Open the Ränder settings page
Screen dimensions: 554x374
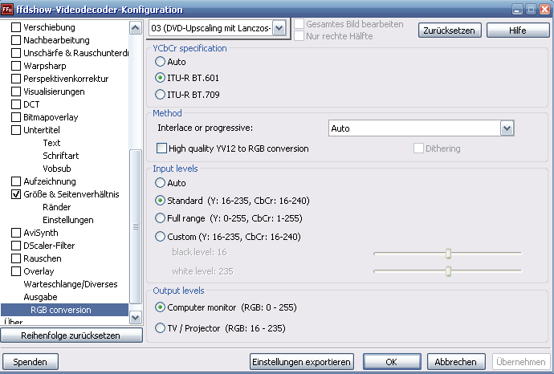coord(57,207)
